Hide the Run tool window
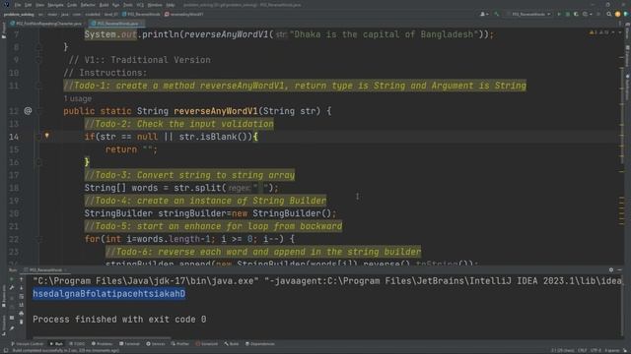 pyautogui.click(x=620, y=270)
